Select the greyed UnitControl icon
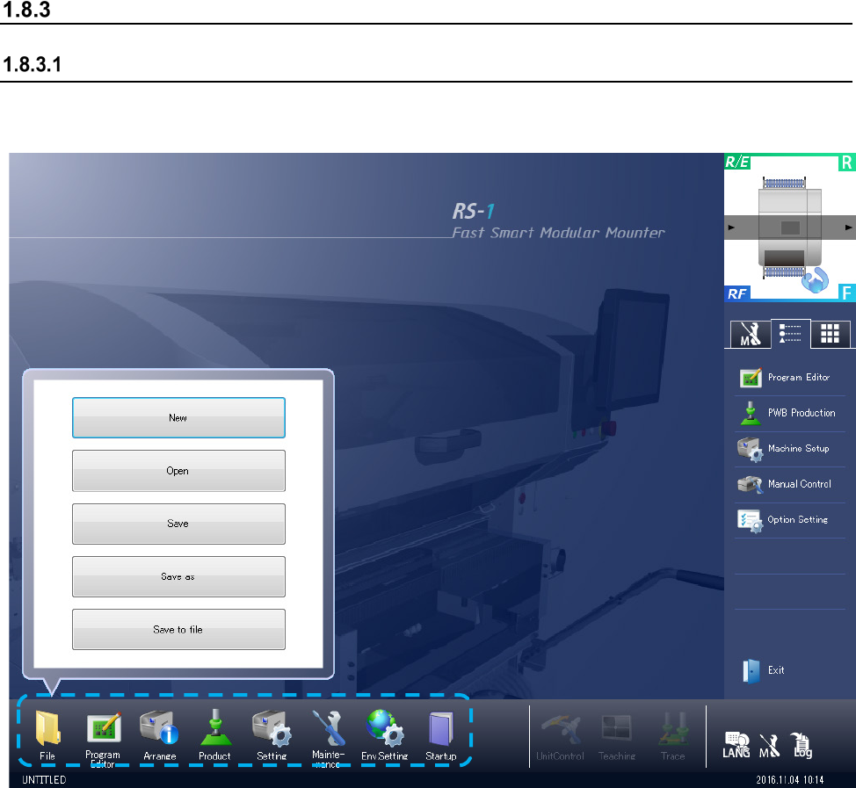Image resolution: width=856 pixels, height=788 pixels. [561, 730]
